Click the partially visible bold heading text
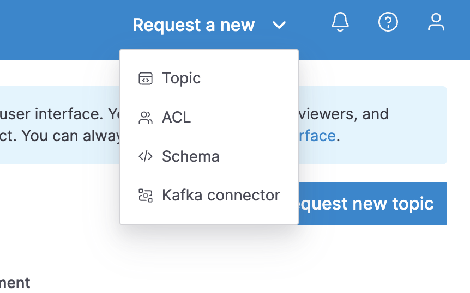Image resolution: width=470 pixels, height=293 pixels. tap(15, 283)
